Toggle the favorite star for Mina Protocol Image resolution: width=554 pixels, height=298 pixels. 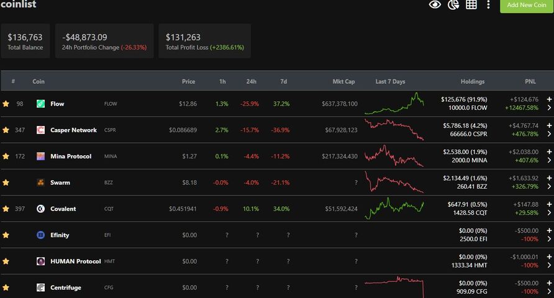pos(6,156)
